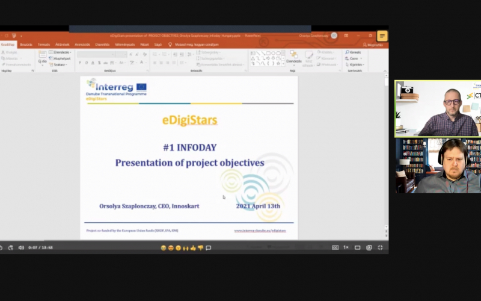Click the skip forward icon in player

11,247
